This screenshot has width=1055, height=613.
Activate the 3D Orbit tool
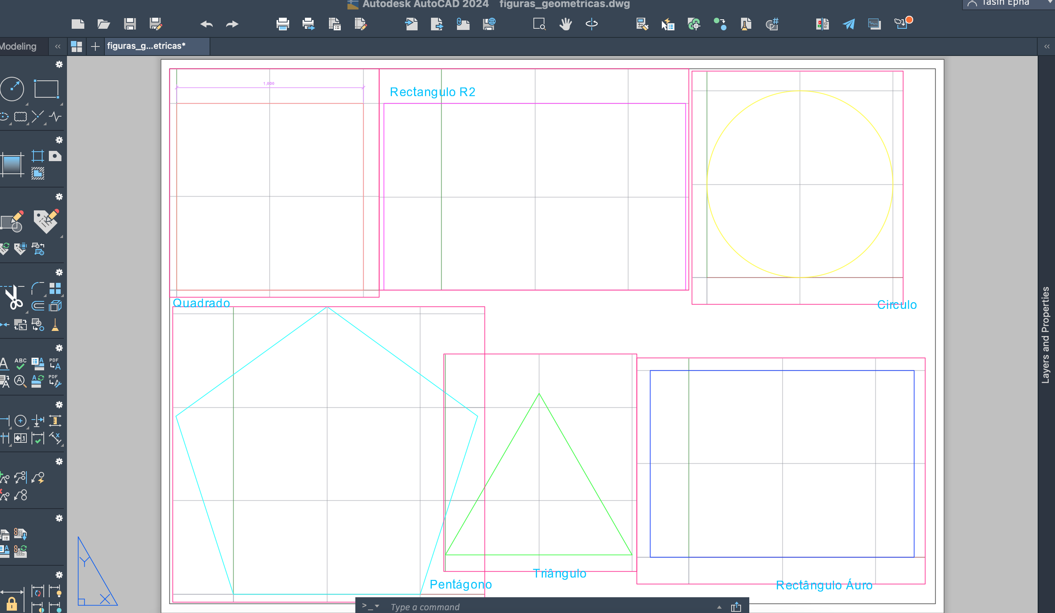tap(592, 24)
